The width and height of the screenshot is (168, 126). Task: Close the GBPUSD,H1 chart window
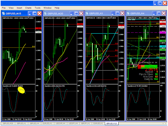point(122,13)
